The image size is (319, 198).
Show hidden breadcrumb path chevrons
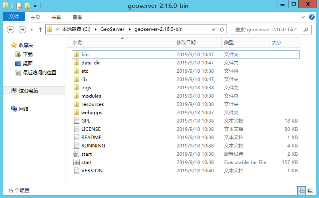pyautogui.click(x=57, y=30)
